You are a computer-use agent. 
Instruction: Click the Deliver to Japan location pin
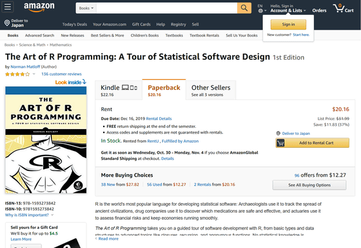pyautogui.click(x=7, y=23)
